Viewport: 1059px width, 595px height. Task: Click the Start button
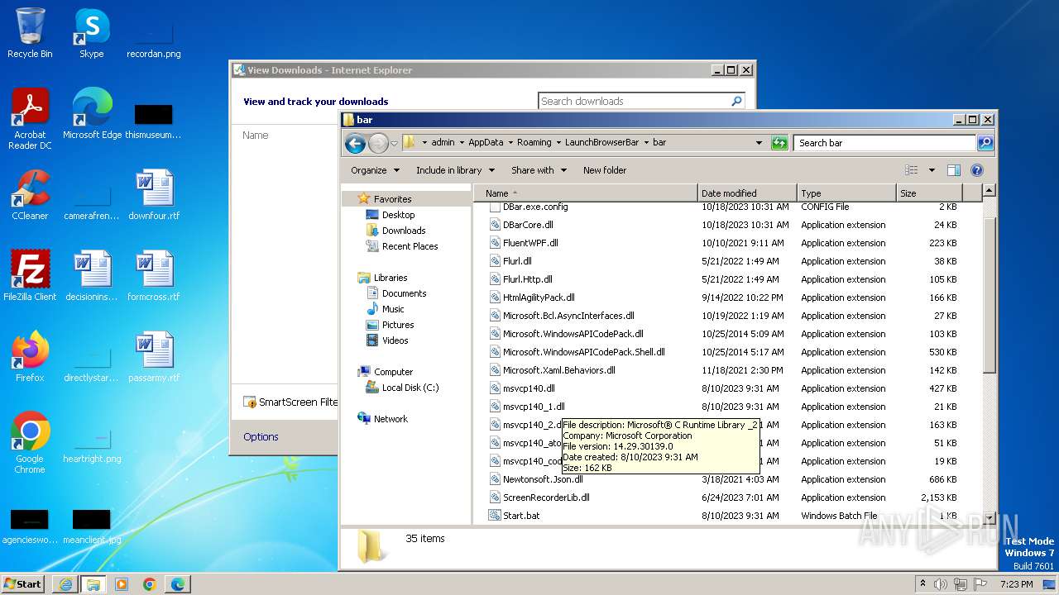point(23,584)
